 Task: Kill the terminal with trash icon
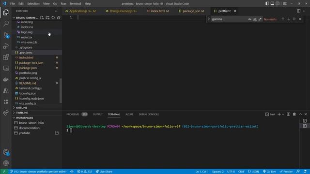[294, 114]
